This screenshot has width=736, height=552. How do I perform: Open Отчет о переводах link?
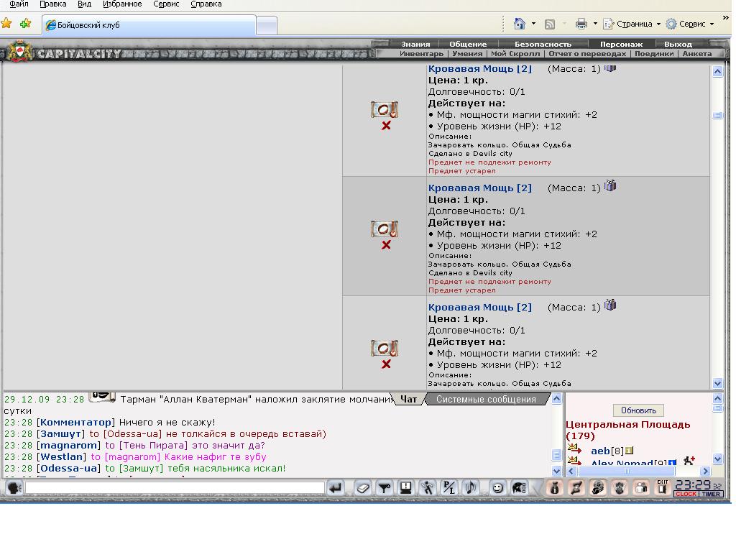(587, 53)
